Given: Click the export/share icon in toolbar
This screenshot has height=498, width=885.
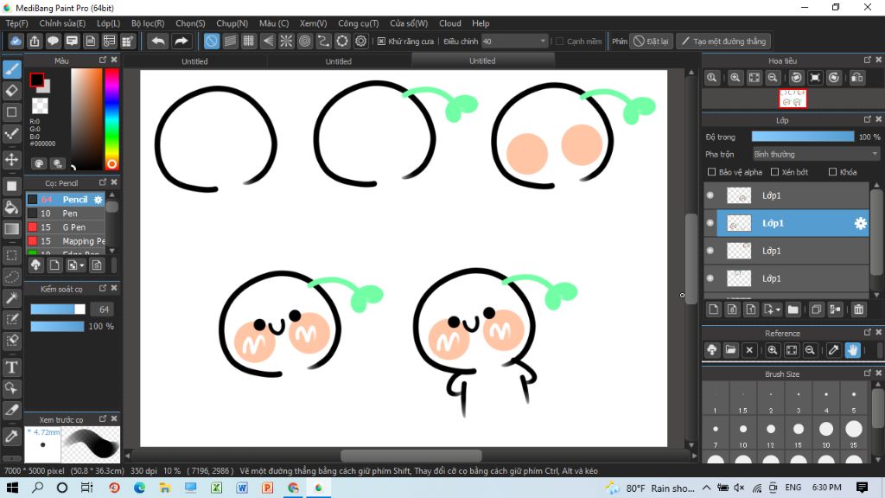Looking at the screenshot, I should tap(35, 41).
